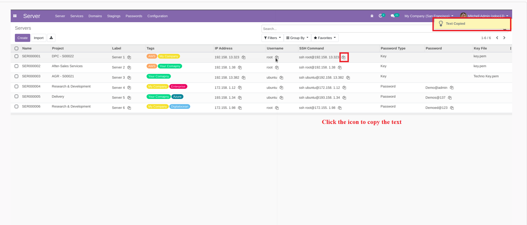This screenshot has width=527, height=225.
Task: Toggle the select-all checkbox in header
Action: pyautogui.click(x=16, y=48)
